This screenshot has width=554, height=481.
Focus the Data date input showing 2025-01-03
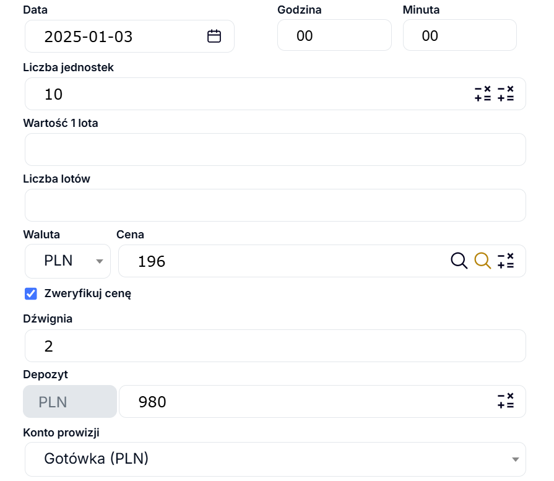[x=118, y=36]
